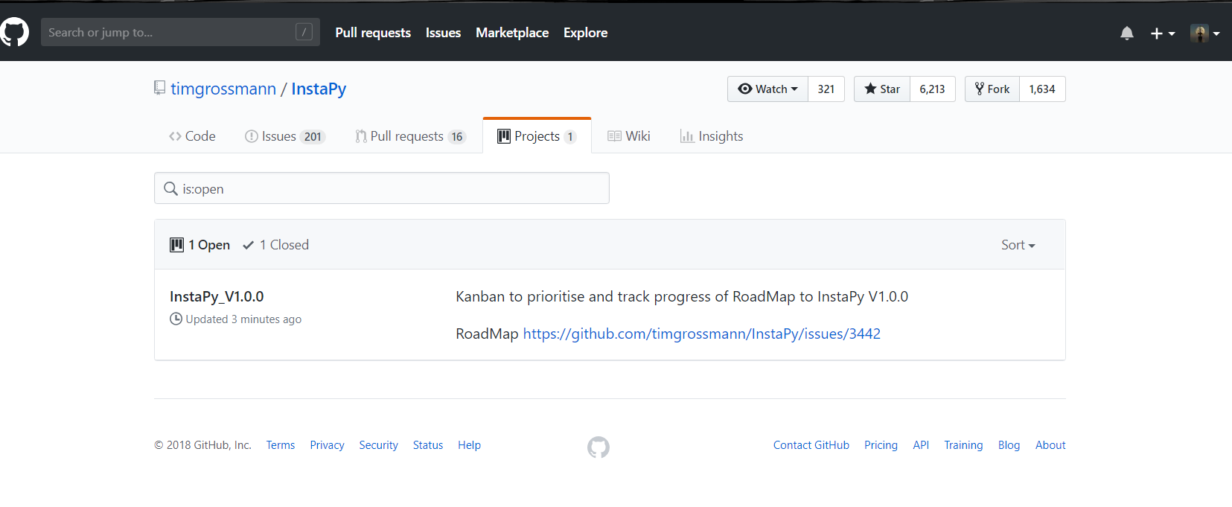Open the About footer link
The width and height of the screenshot is (1232, 507).
click(1050, 445)
